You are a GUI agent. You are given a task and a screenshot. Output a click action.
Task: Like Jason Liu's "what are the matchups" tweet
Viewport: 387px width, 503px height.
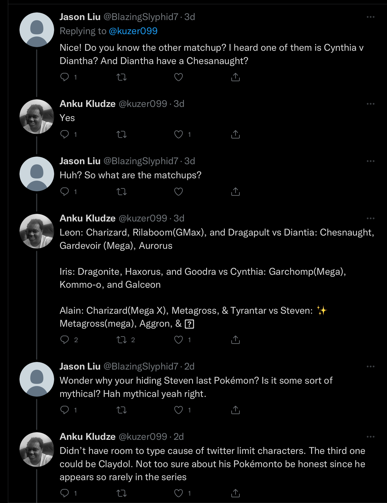coord(178,192)
